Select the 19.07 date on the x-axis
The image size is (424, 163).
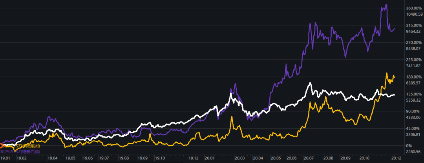pyautogui.click(x=104, y=159)
